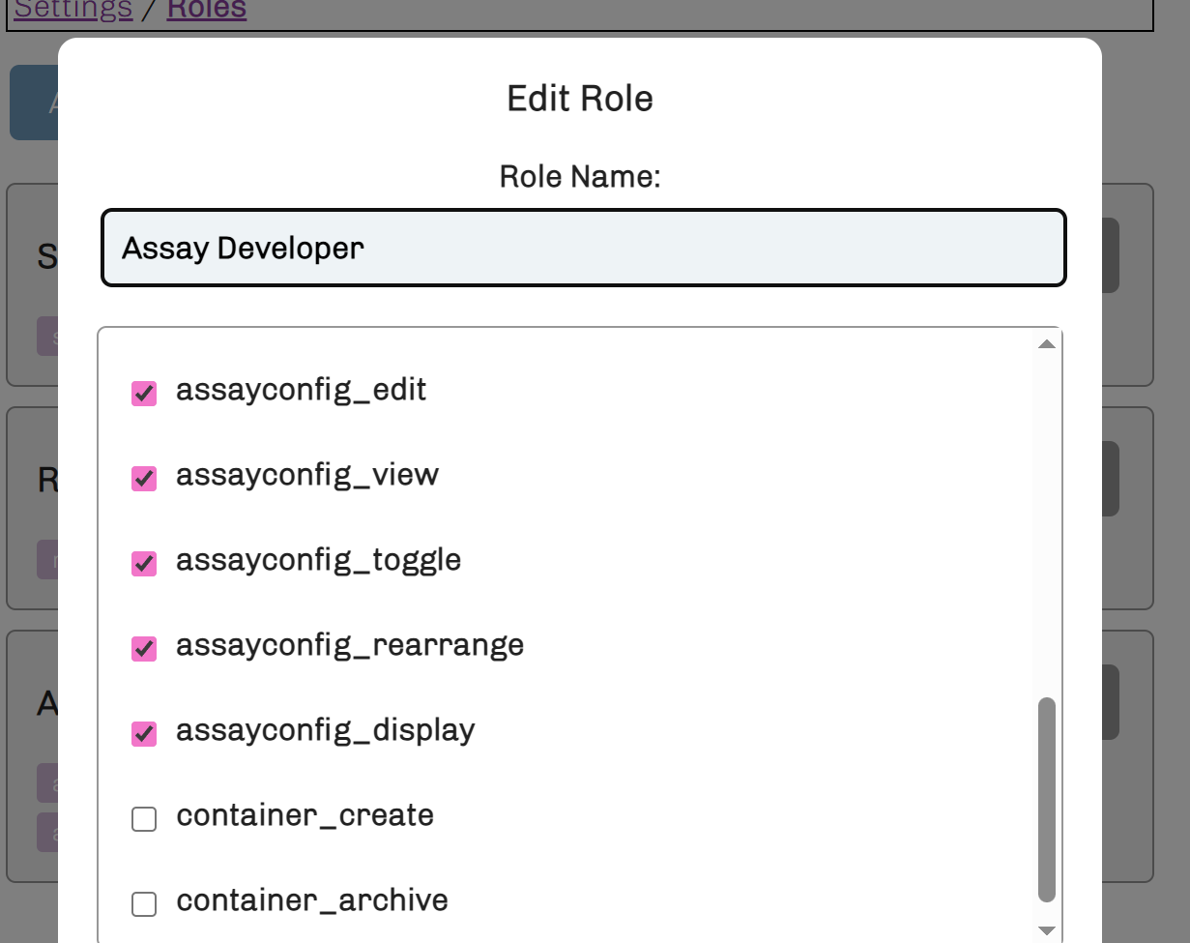Image resolution: width=1190 pixels, height=943 pixels.
Task: Click the scroll up arrow in permissions list
Action: click(1046, 344)
